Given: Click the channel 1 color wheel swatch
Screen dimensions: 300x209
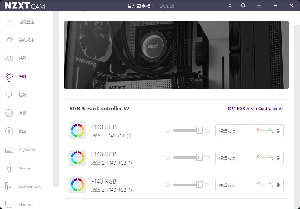Looking at the screenshot, I should click(78, 130).
